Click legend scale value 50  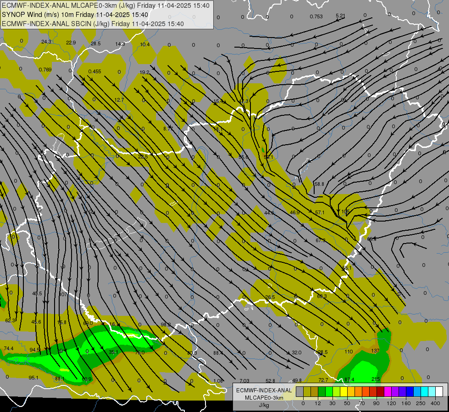pos(347,403)
